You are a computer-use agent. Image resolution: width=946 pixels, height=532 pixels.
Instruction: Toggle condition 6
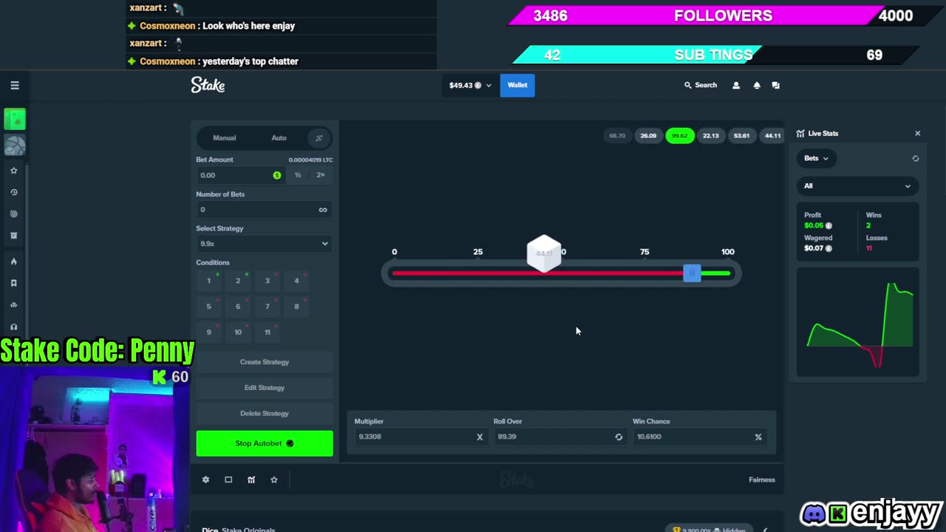(x=238, y=307)
